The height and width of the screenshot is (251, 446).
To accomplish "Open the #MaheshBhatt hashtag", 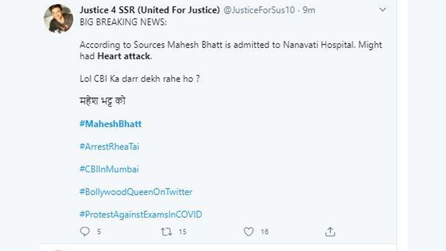I will (x=111, y=124).
